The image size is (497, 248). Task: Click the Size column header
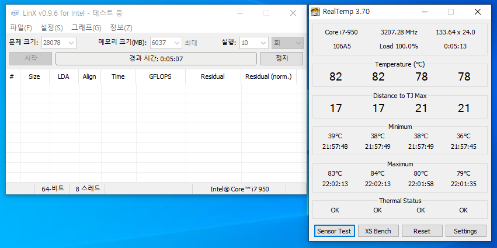34,76
